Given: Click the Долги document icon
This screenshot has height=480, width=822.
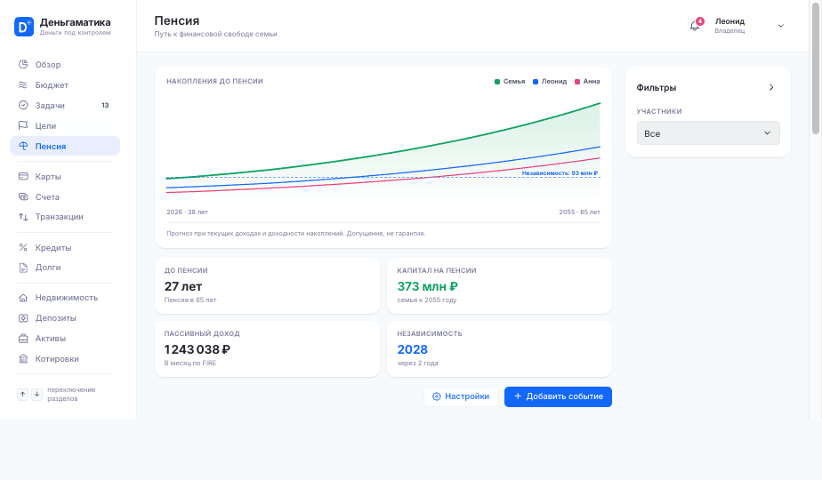Looking at the screenshot, I should coord(23,268).
